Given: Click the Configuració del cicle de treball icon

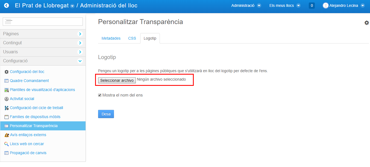Looking at the screenshot, I should pyautogui.click(x=7, y=108).
